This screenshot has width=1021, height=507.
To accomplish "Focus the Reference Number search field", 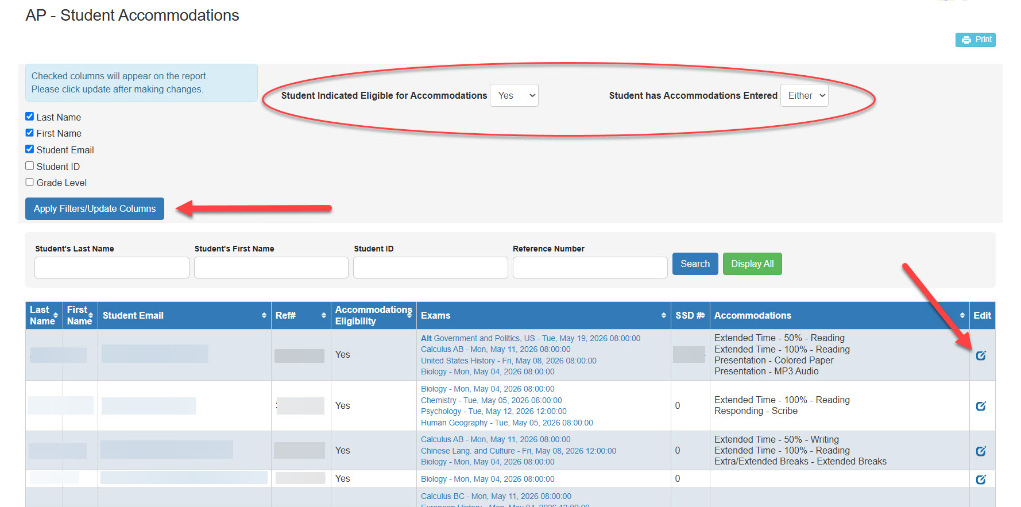I will click(590, 268).
